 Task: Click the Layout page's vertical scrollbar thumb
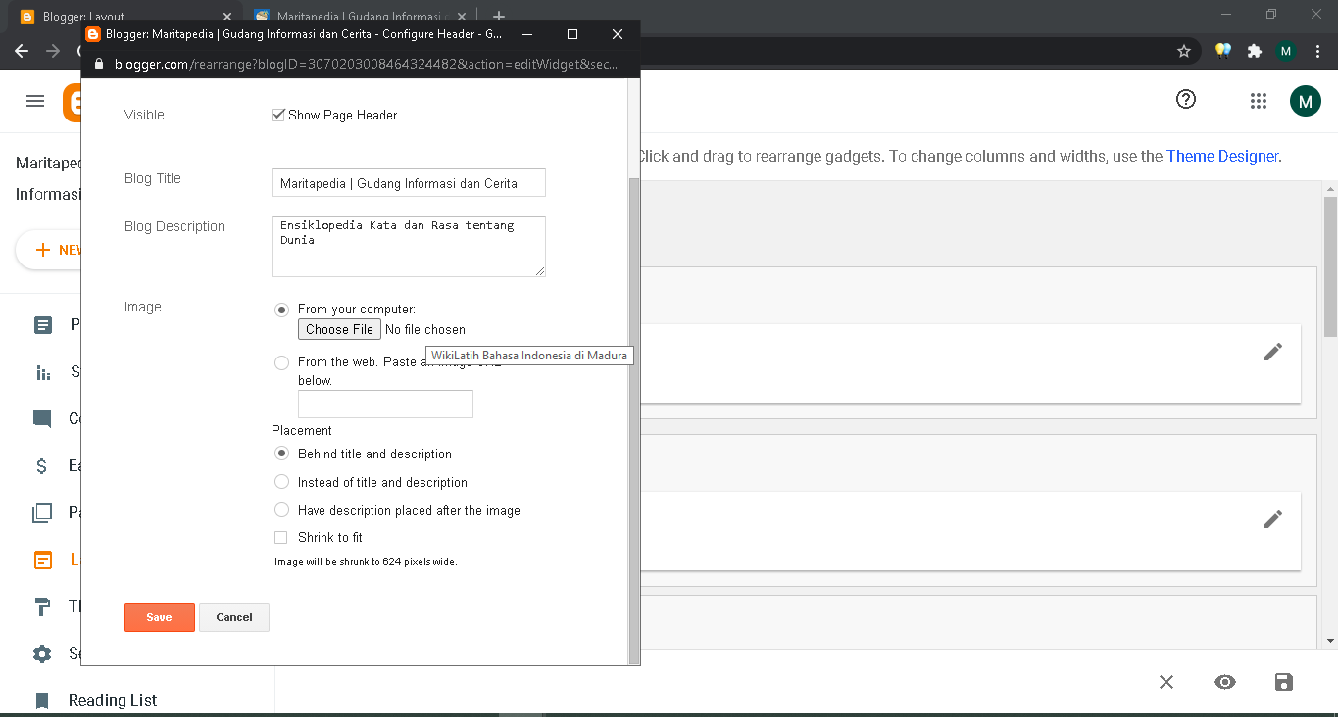[x=1330, y=266]
